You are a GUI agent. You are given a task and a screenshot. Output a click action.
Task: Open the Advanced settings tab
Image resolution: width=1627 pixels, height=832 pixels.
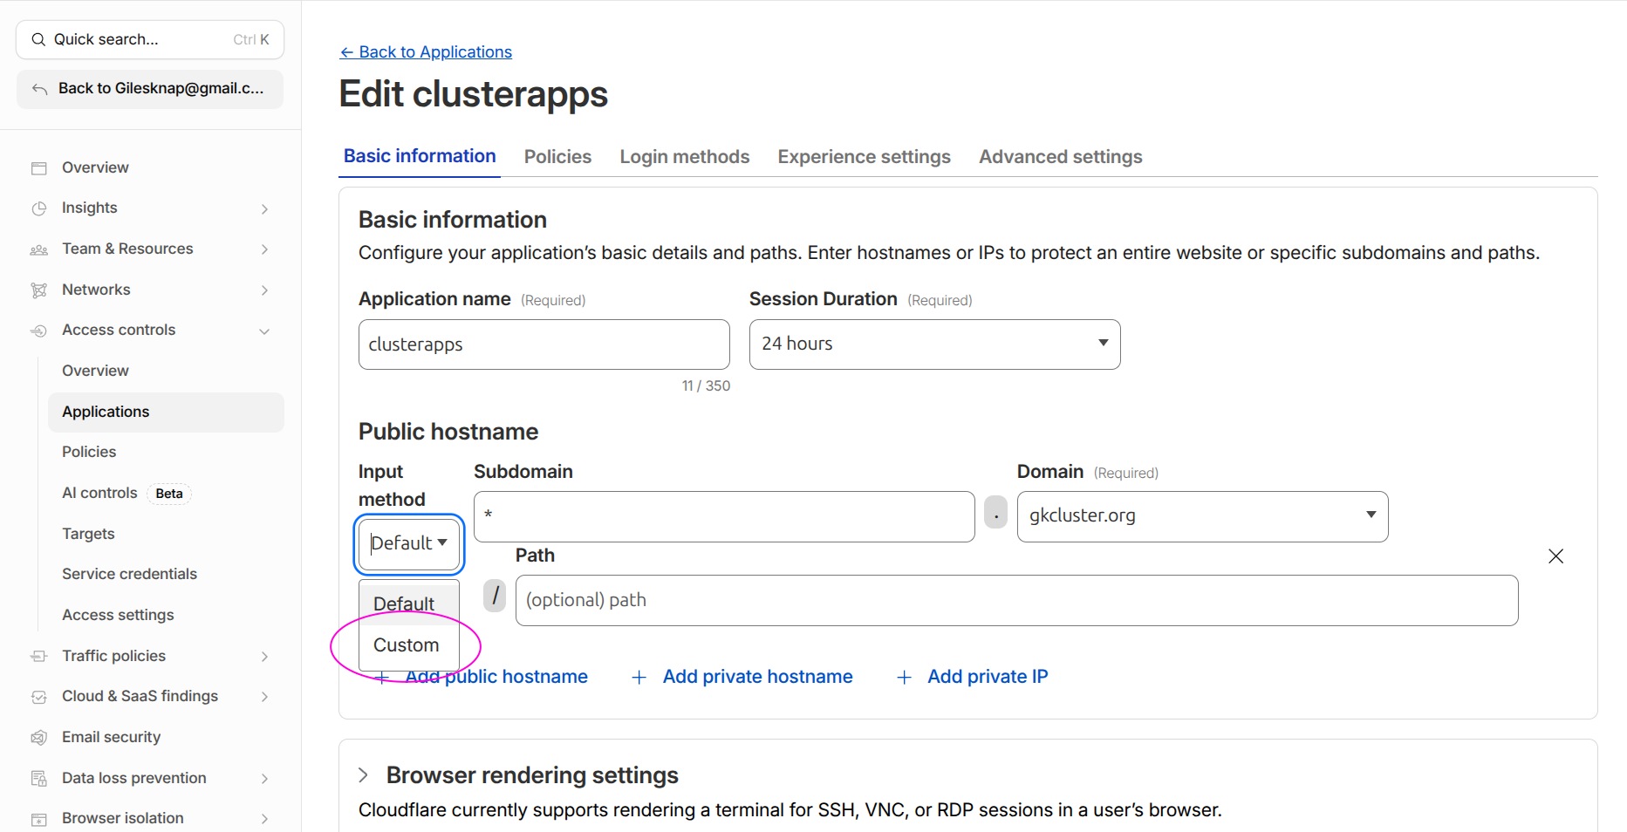[1060, 156]
